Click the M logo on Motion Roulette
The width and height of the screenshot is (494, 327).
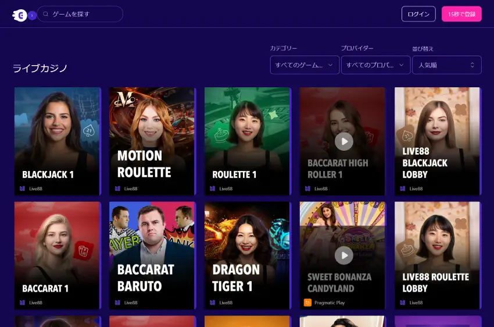click(x=125, y=99)
